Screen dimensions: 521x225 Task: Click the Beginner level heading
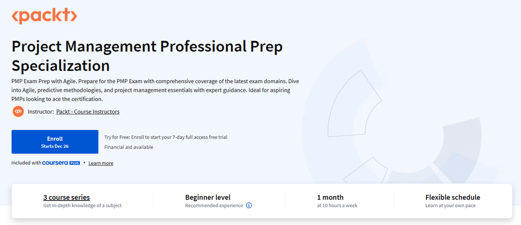point(208,197)
